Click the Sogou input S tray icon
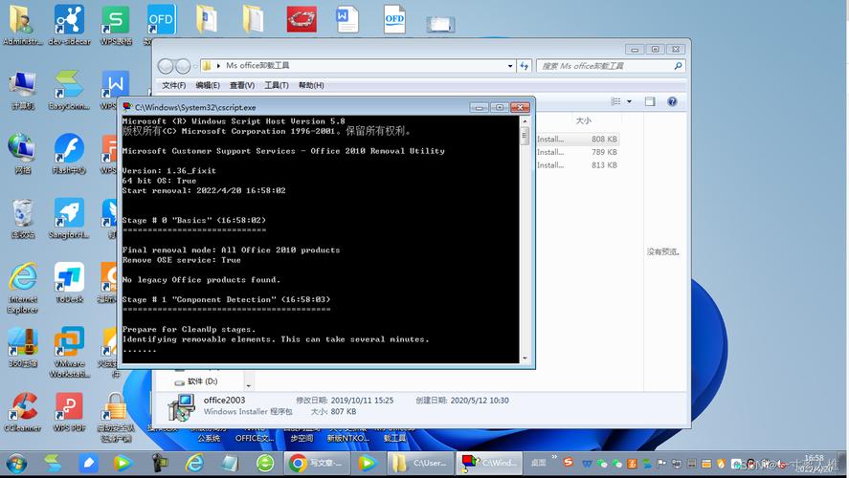The height and width of the screenshot is (478, 849). click(568, 463)
